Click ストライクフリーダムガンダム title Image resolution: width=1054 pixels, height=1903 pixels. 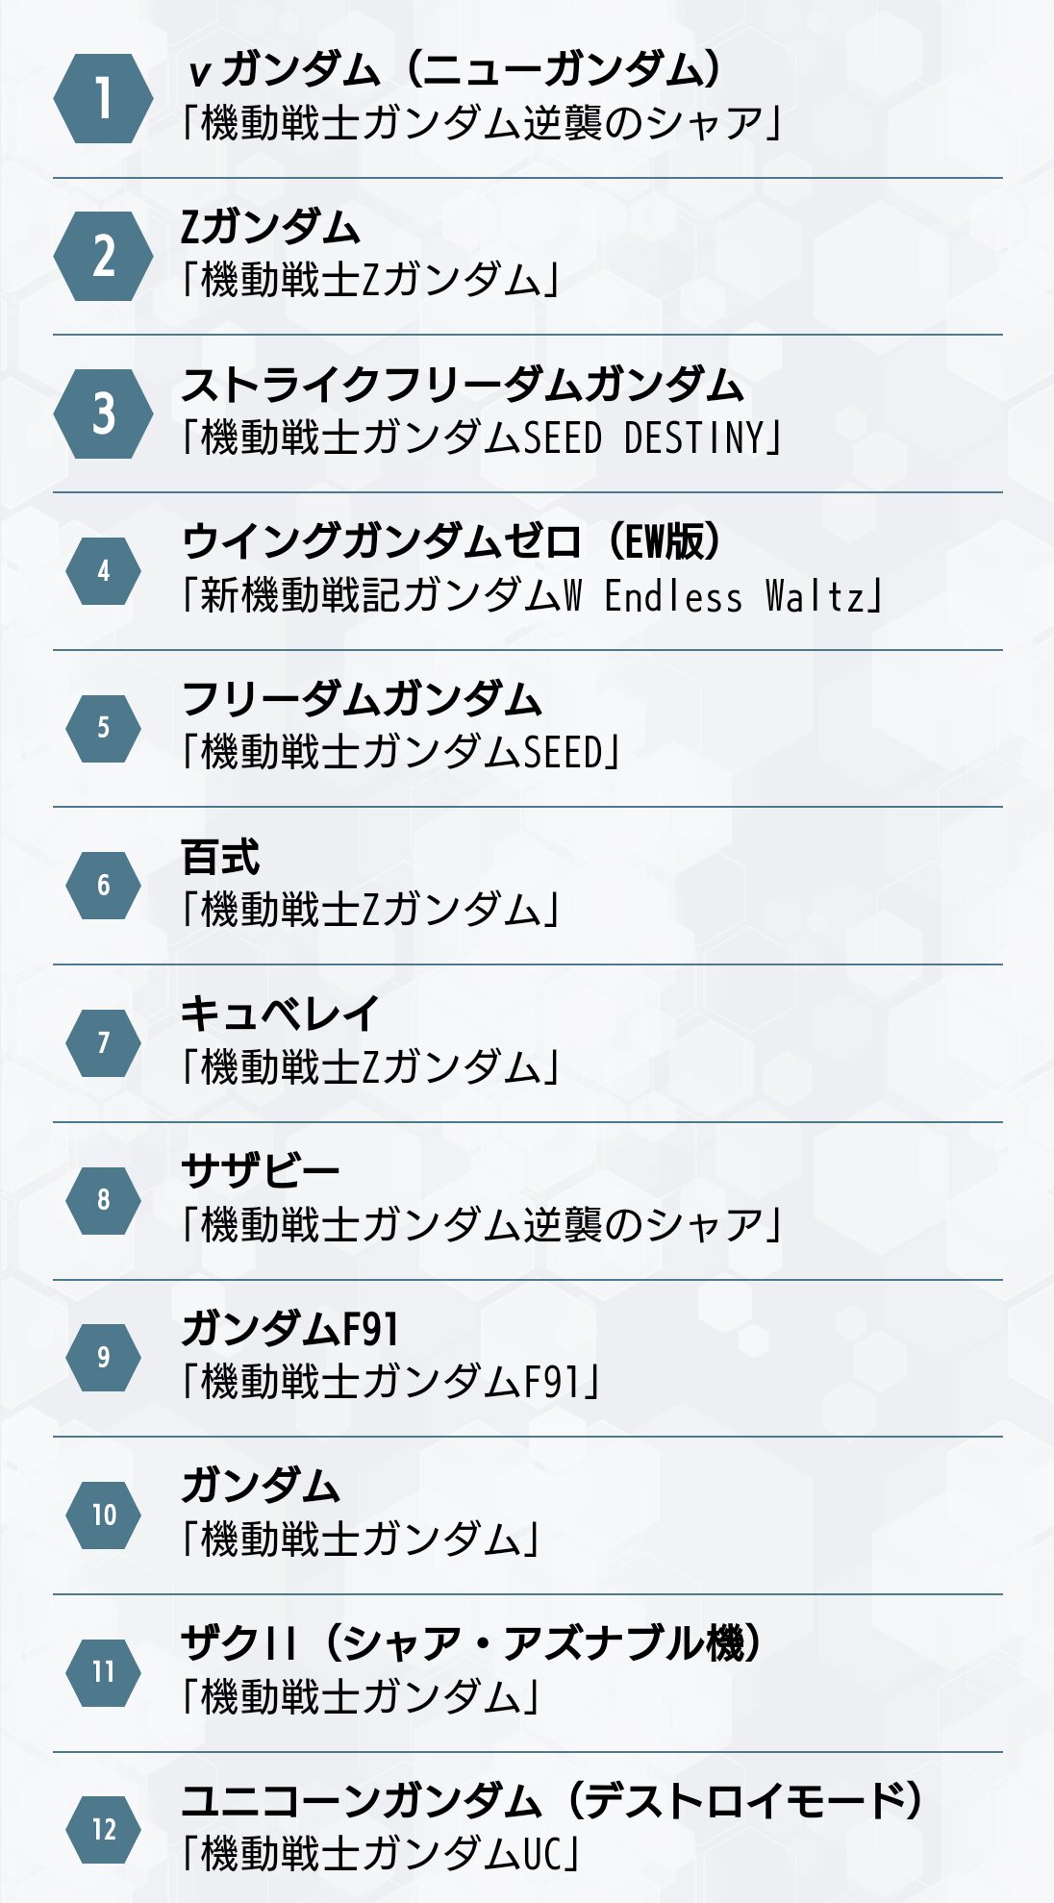462,385
